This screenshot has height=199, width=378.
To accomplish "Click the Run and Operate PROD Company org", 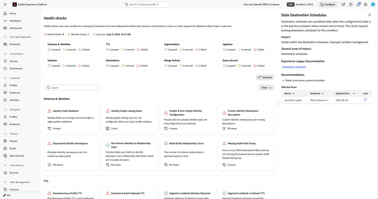I will coord(262,5).
